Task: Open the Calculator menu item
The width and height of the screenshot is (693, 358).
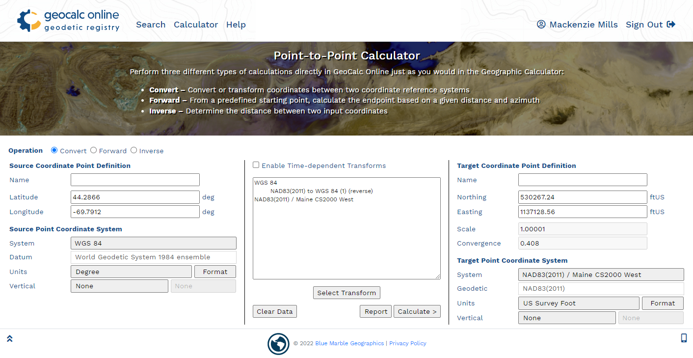Action: pos(196,25)
